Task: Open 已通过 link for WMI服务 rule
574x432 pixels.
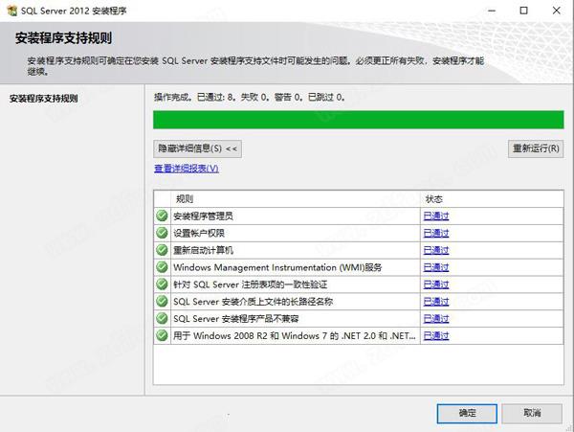Action: [436, 267]
